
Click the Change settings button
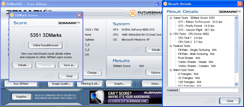tap(93, 72)
